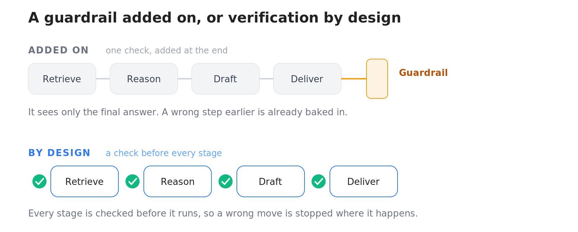The image size is (578, 232).
Task: Click the green checkmark before Retrieve
Action: click(x=39, y=181)
